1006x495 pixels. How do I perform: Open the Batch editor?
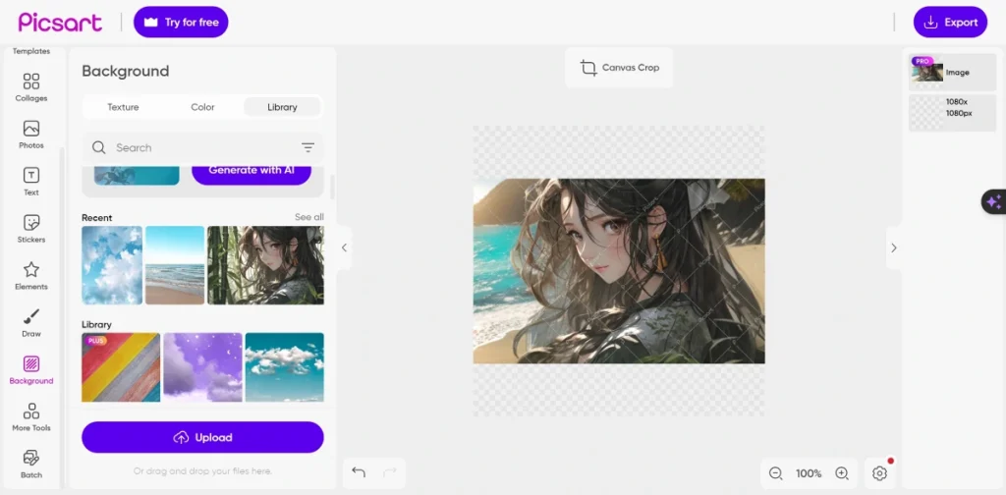[x=30, y=465]
